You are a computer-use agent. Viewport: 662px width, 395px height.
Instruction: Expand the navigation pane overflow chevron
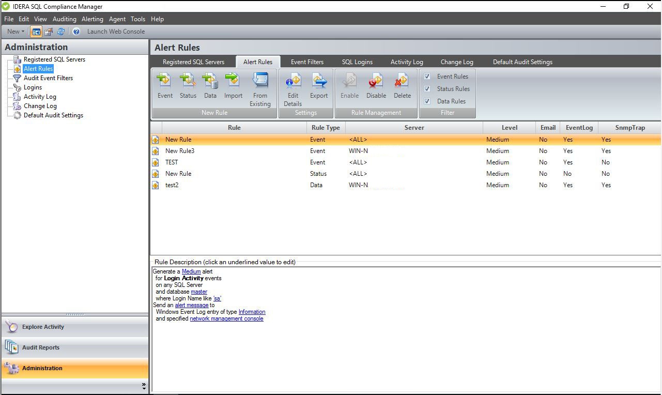144,386
